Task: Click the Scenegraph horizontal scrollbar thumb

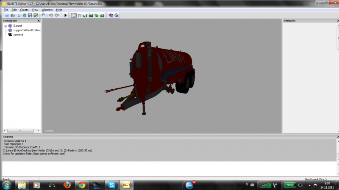Action: (x=20, y=131)
